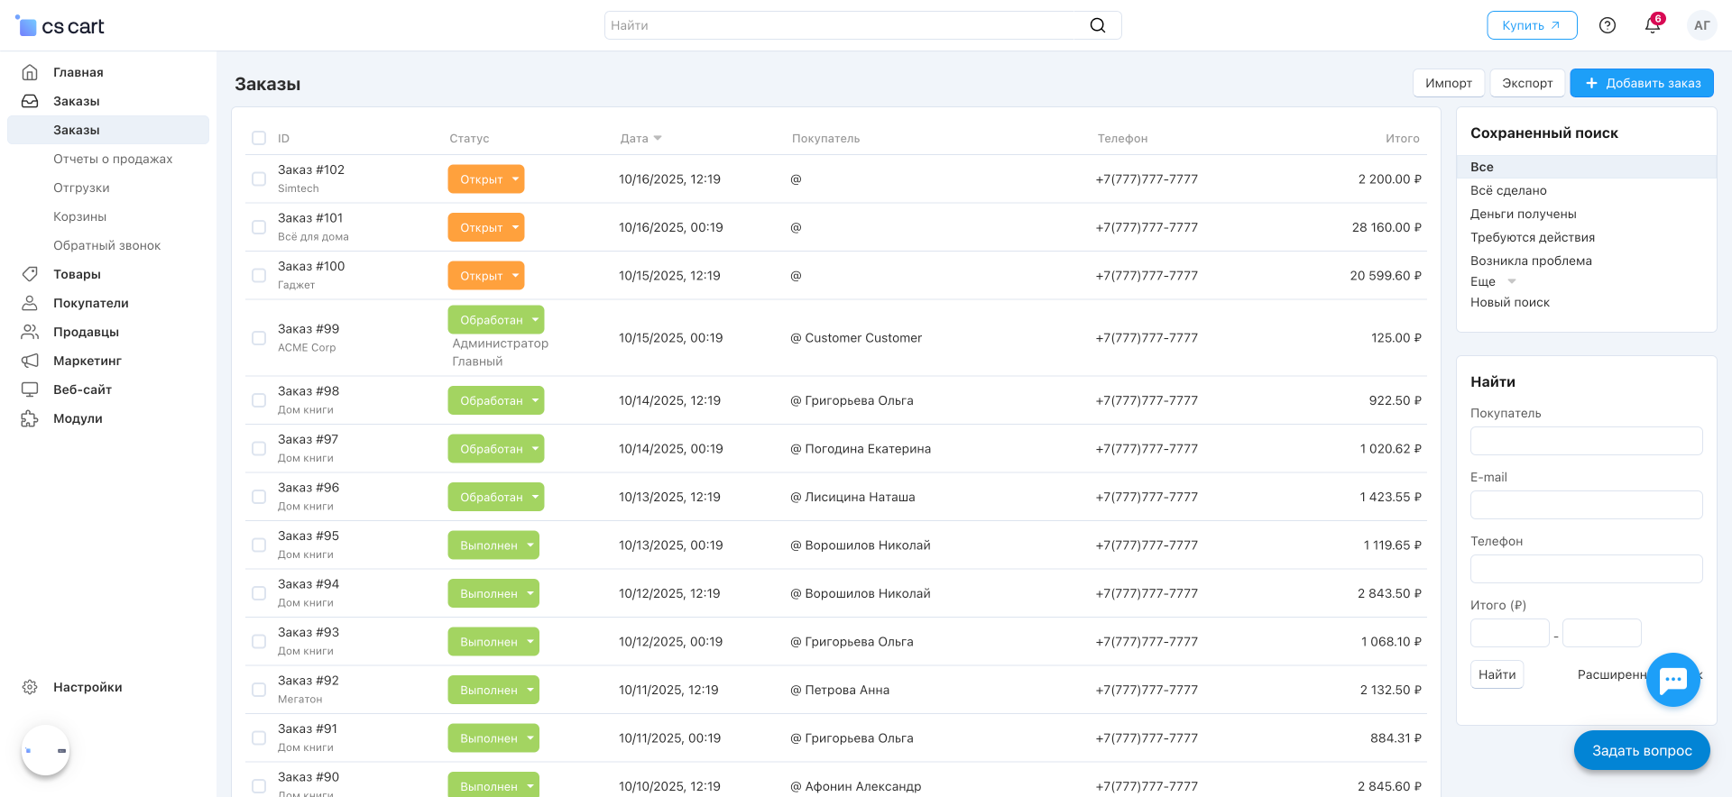
Task: Select the checkbox for Заказ #99
Action: (x=259, y=338)
